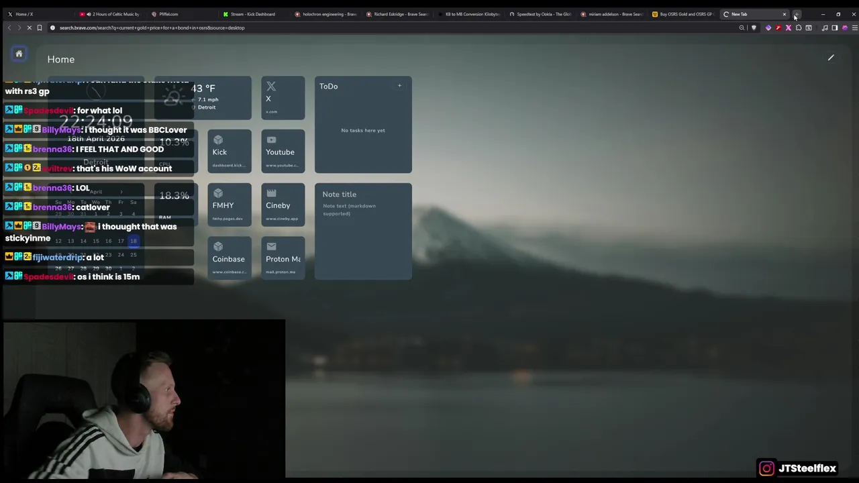859x483 pixels.
Task: Click the pencil edit dashboard icon
Action: [x=831, y=58]
